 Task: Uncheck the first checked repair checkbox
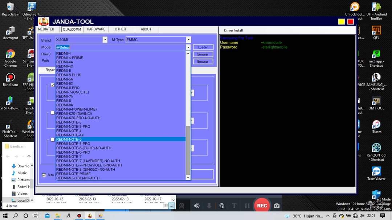point(53,85)
